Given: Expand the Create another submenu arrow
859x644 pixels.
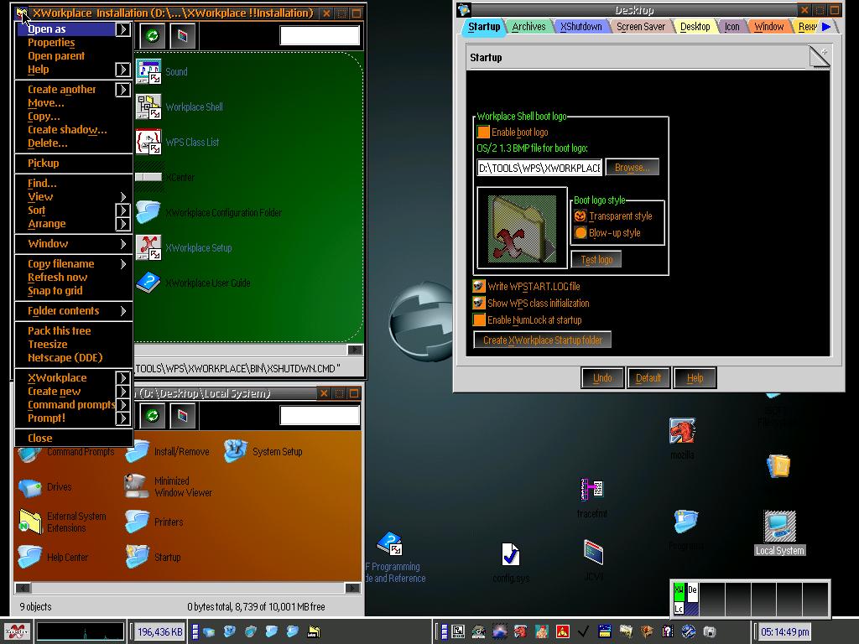Looking at the screenshot, I should point(123,90).
